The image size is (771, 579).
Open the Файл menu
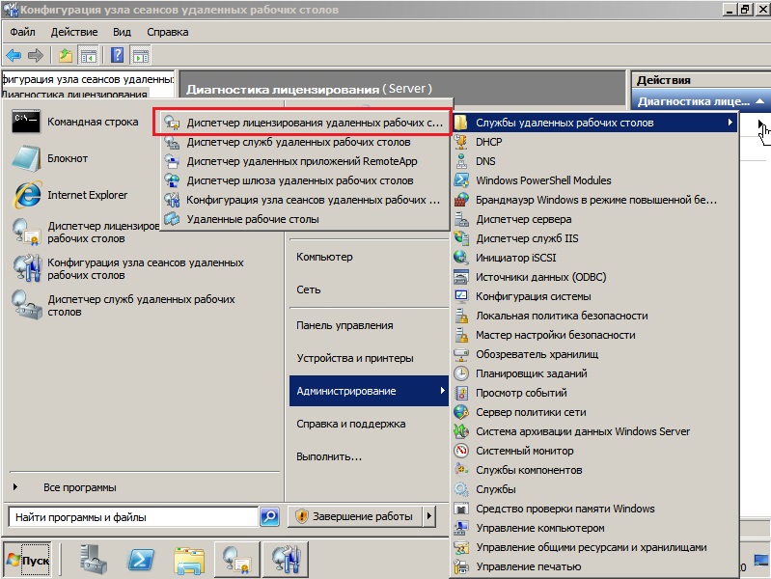click(22, 32)
